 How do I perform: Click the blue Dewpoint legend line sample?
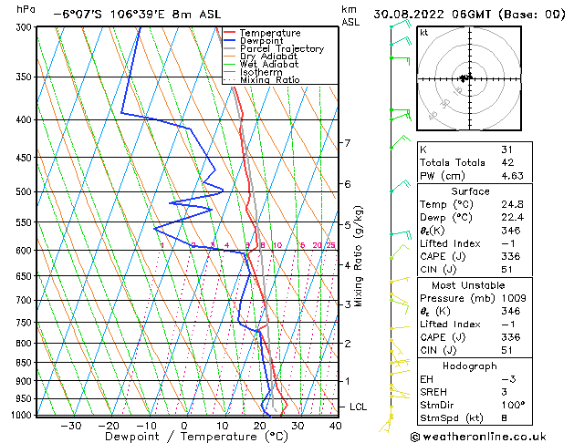230,40
